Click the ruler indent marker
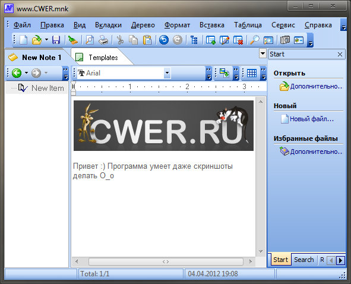This screenshot has height=284, width=351. (74, 89)
